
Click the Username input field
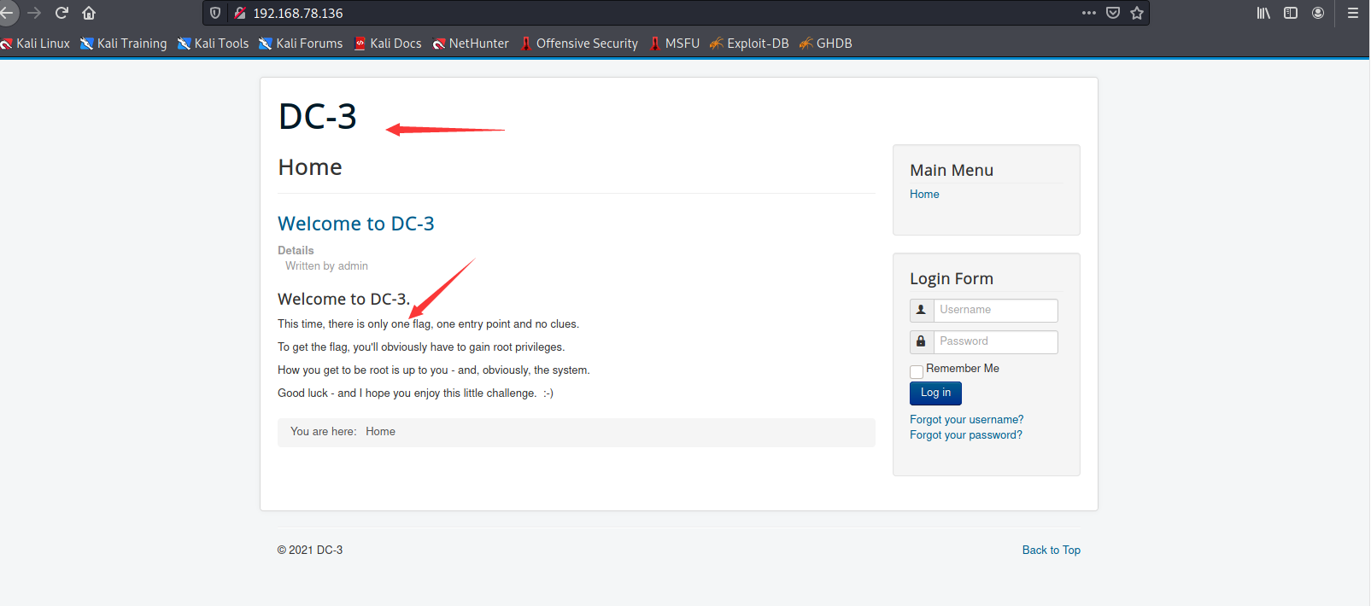[x=995, y=310]
